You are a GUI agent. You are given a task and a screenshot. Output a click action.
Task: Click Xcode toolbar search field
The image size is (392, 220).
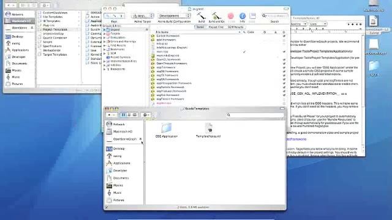(x=275, y=16)
